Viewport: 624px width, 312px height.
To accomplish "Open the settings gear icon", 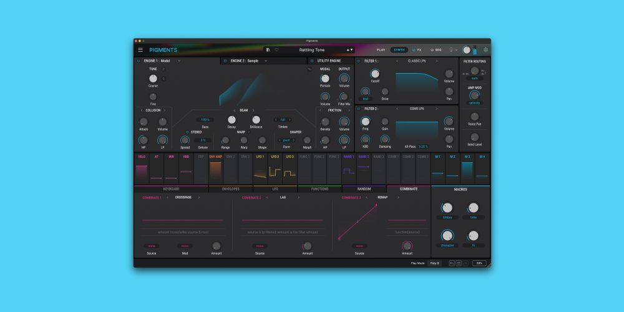I will [x=486, y=50].
